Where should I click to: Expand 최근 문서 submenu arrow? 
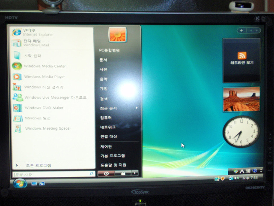137,108
